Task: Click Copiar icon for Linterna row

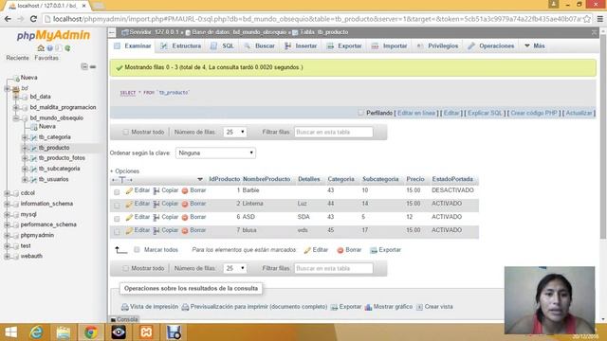Action: tap(156, 204)
